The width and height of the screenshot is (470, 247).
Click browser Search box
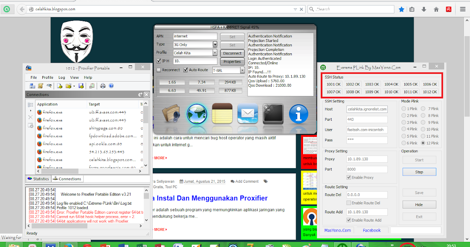point(351,9)
